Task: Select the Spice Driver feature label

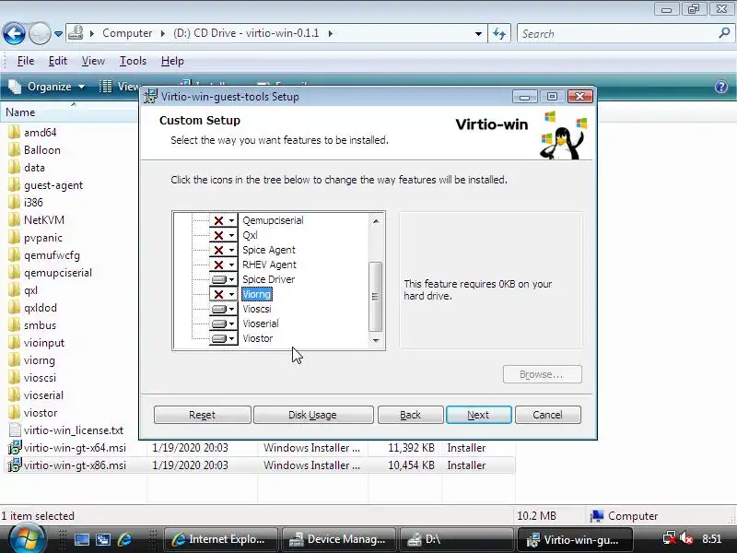Action: point(268,279)
